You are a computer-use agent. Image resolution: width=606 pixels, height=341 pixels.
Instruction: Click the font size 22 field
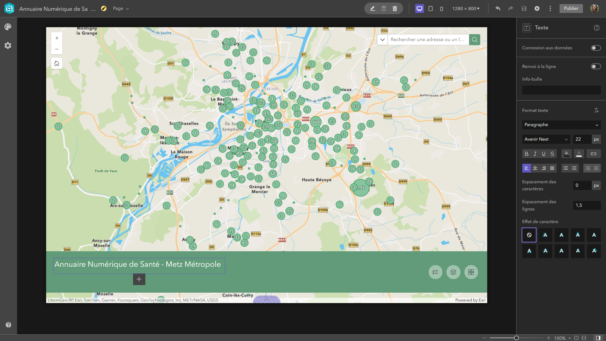pos(582,139)
